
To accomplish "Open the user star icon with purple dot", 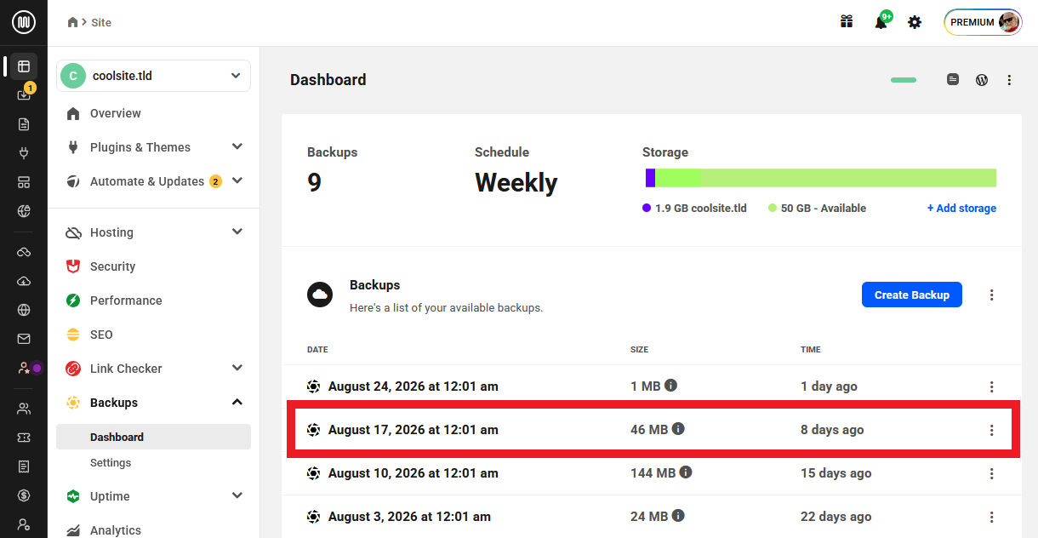I will tap(24, 368).
